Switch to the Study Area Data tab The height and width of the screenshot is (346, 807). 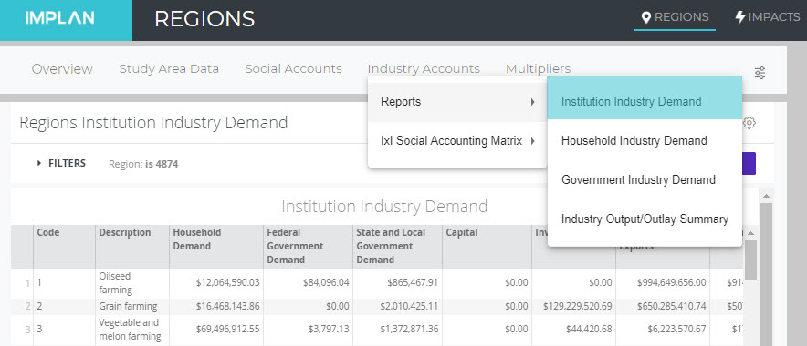169,69
